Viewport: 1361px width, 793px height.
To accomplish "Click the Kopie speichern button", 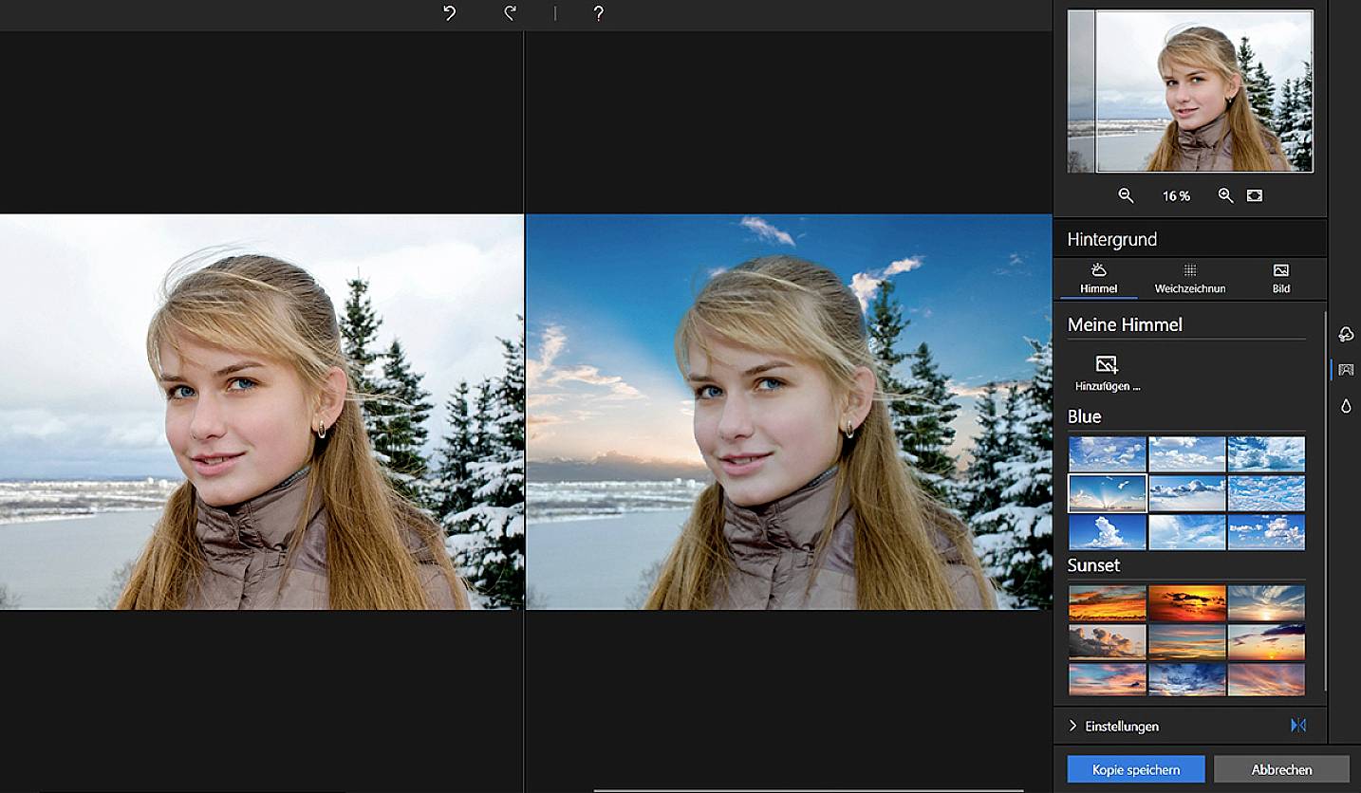I will pyautogui.click(x=1135, y=769).
